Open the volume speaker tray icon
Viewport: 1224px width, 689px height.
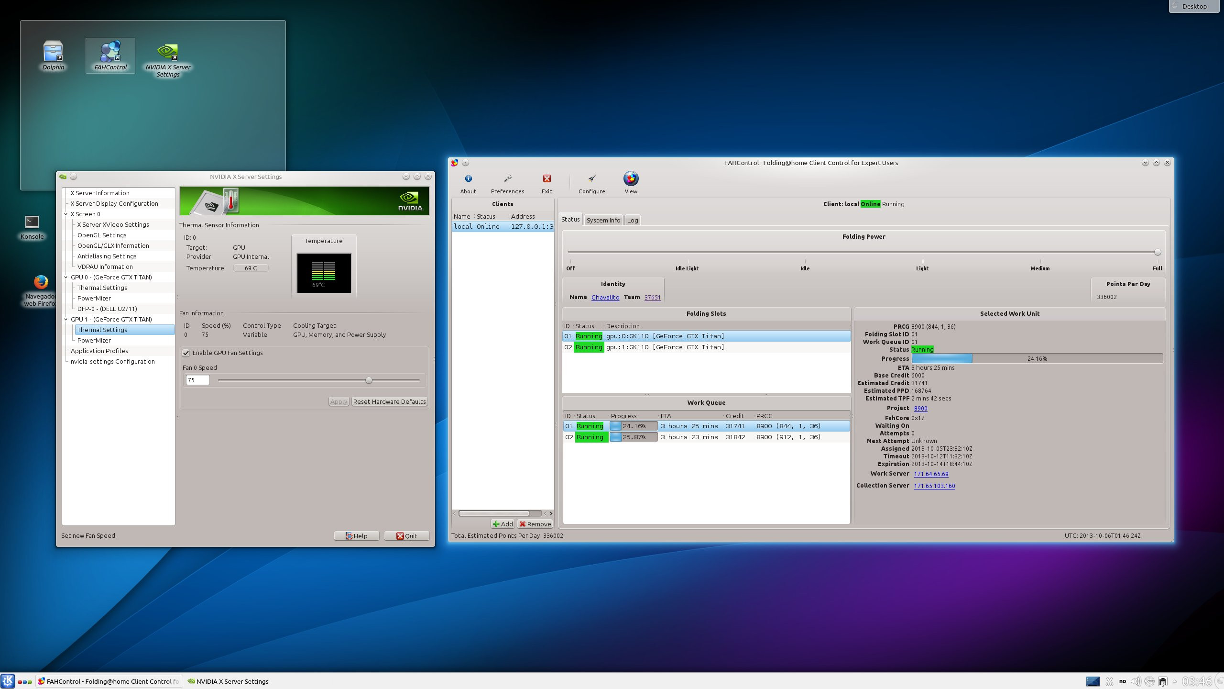(1136, 681)
